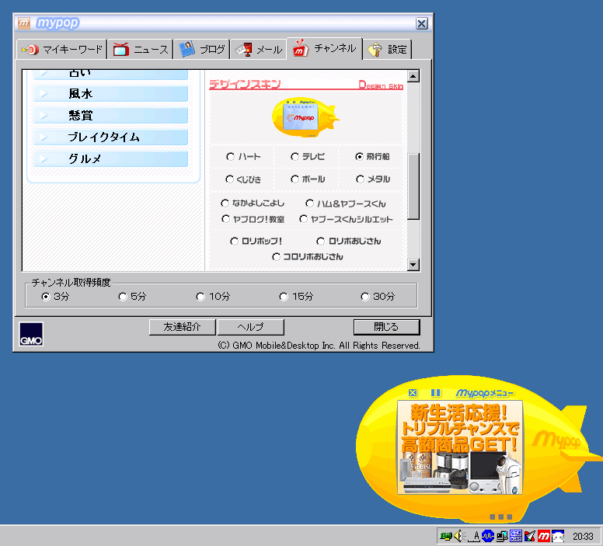
Task: Switch to the メール tab
Action: (x=259, y=50)
